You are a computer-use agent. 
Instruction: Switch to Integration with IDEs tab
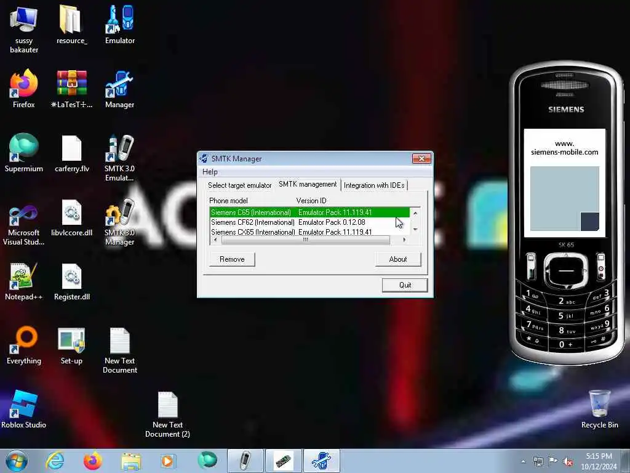(x=374, y=185)
